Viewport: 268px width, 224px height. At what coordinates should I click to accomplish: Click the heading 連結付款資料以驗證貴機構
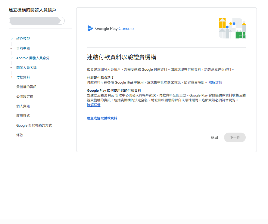click(x=122, y=57)
